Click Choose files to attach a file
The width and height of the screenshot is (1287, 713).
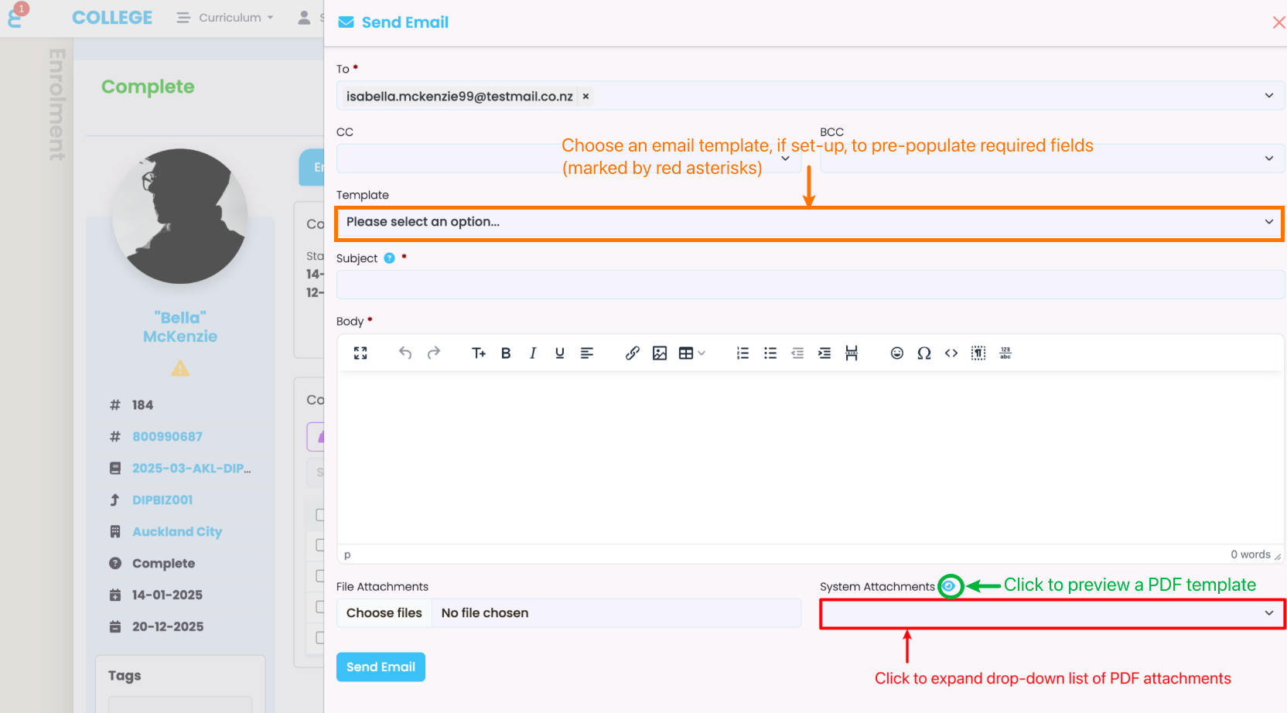(384, 613)
